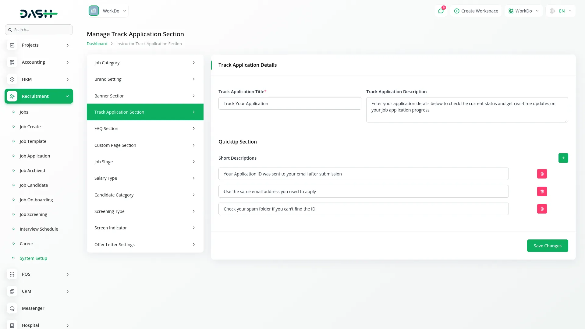
Task: Add a new short description row
Action: pos(563,158)
